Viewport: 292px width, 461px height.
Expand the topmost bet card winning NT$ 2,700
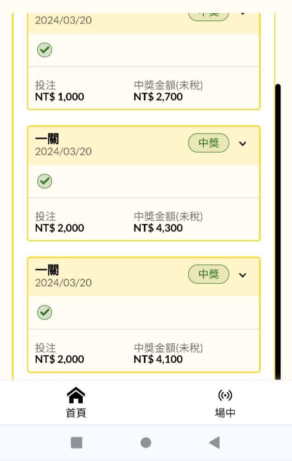[243, 14]
